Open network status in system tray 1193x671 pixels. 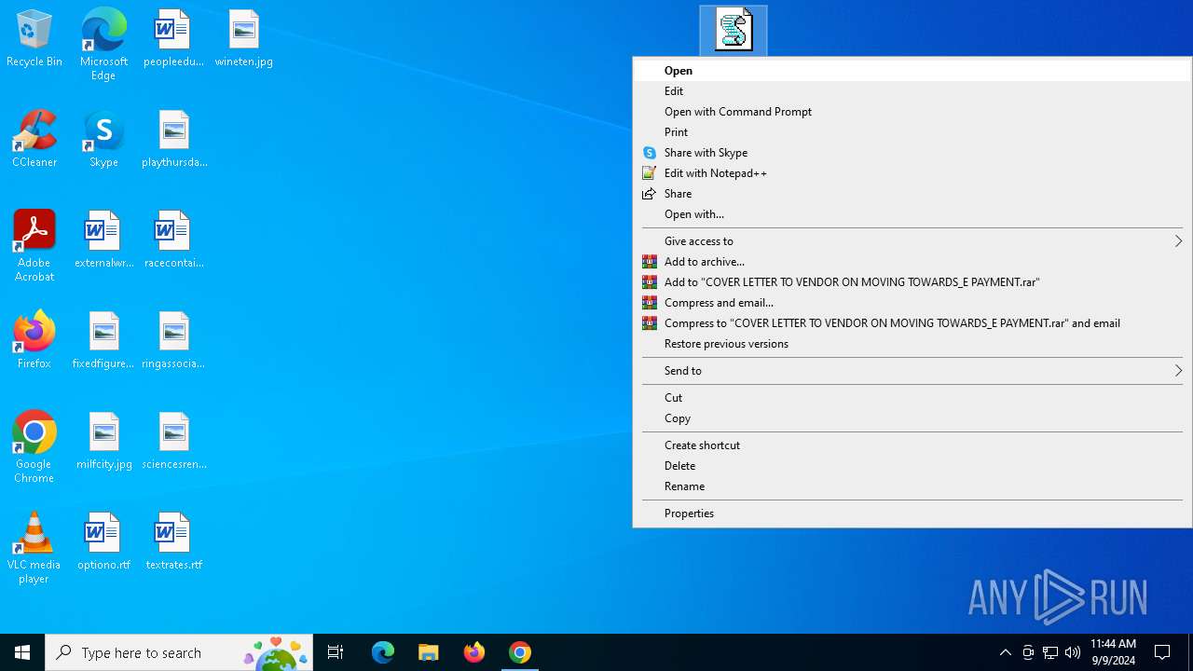coord(1050,652)
